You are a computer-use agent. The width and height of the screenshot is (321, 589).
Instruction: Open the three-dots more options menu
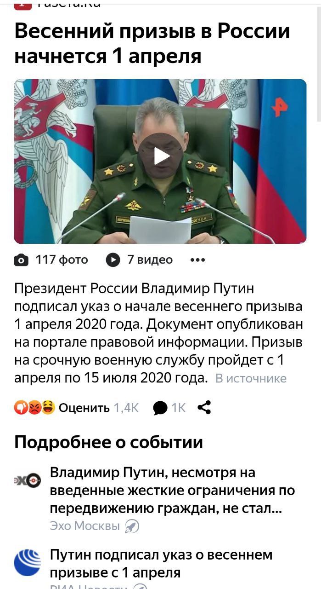[197, 260]
